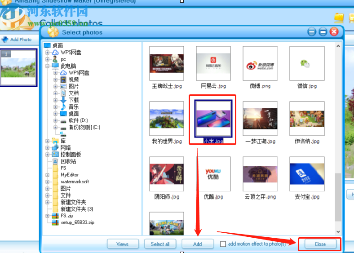
Task: Select the 微信.jpg thumbnail
Action: (307, 63)
